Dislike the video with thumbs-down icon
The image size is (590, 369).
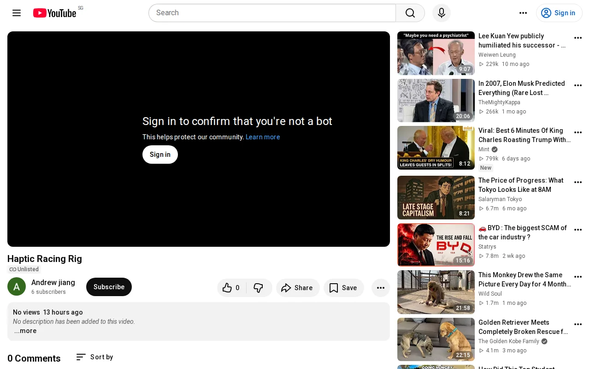click(259, 288)
